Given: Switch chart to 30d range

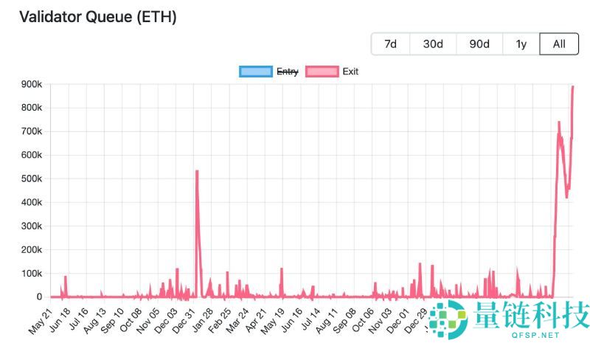Looking at the screenshot, I should 433,44.
